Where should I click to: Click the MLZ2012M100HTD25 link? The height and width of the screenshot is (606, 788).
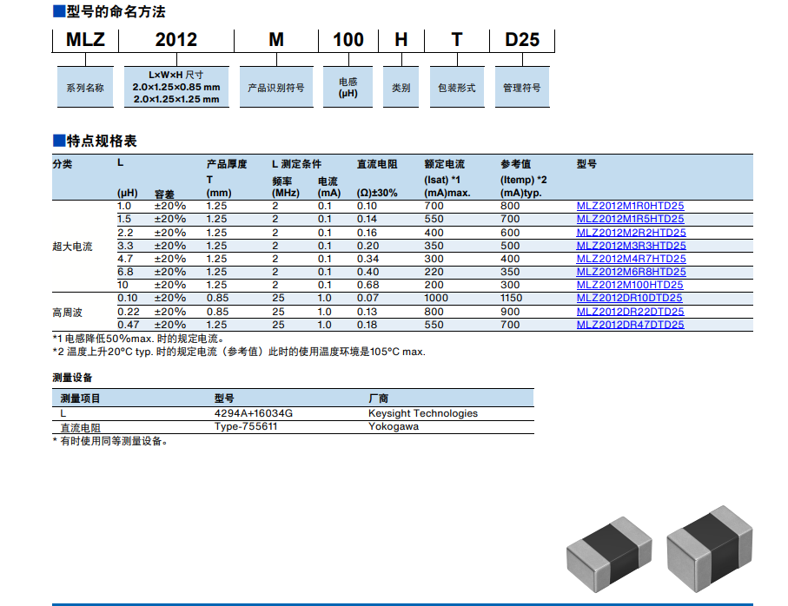(629, 285)
